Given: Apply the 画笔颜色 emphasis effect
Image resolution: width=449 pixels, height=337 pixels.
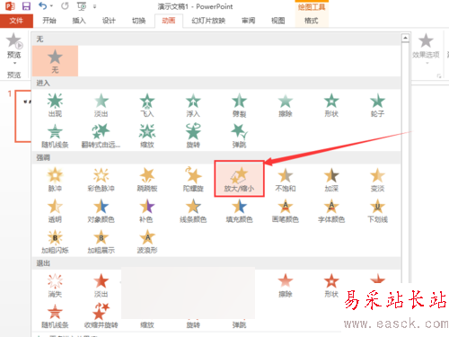Looking at the screenshot, I should 286,210.
